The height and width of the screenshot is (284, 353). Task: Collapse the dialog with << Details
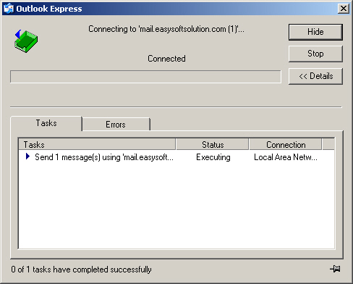315,76
